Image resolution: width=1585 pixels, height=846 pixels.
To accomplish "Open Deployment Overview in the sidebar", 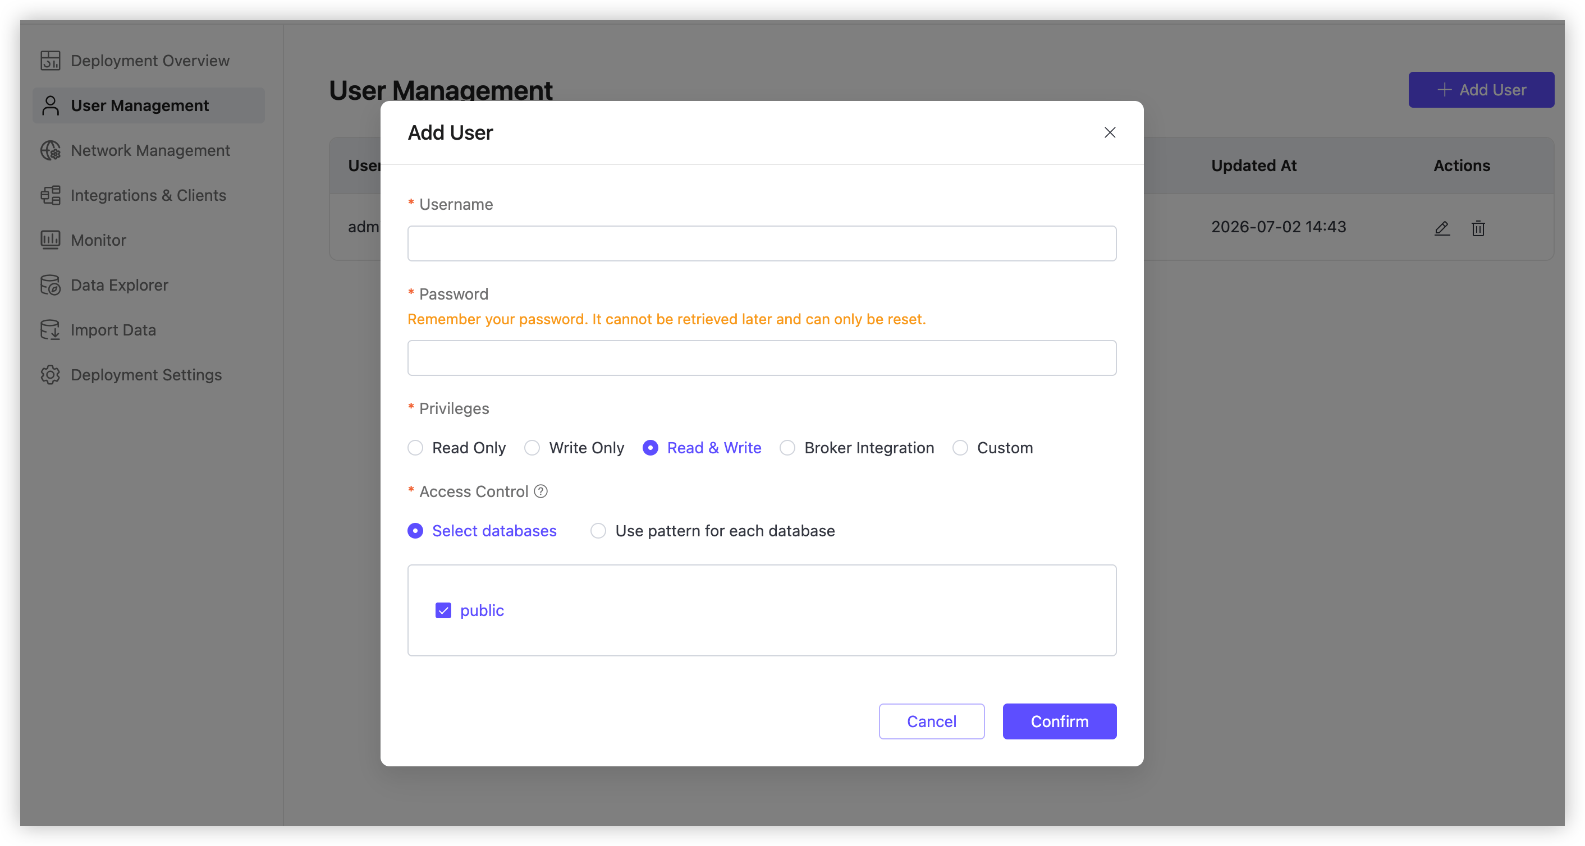I will (x=148, y=60).
